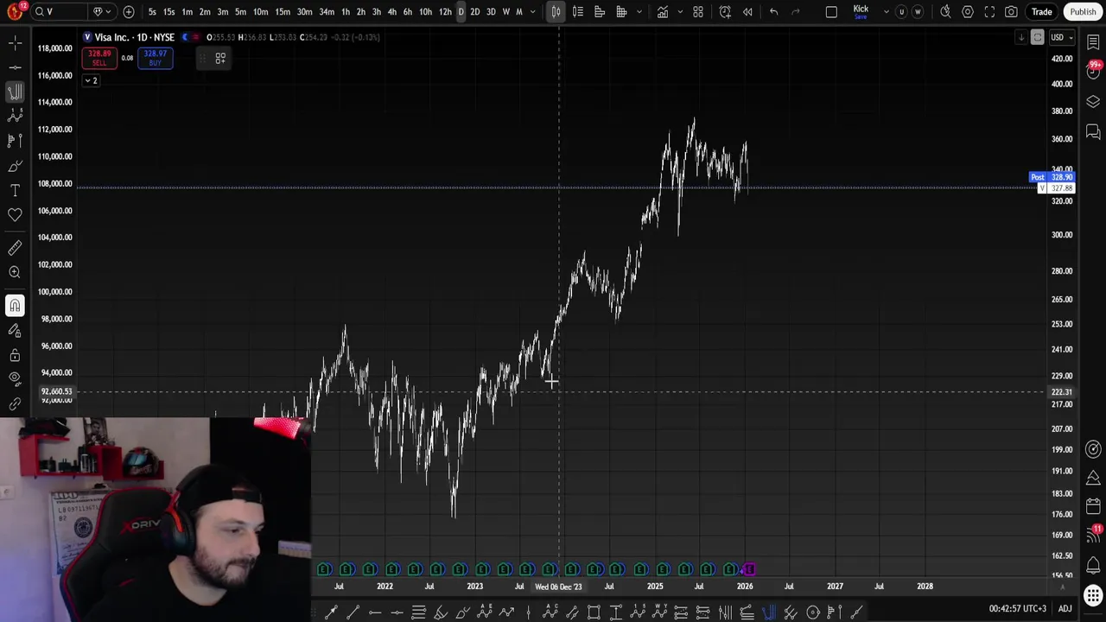The width and height of the screenshot is (1106, 622).
Task: Select the 4h timeframe
Action: 392,11
